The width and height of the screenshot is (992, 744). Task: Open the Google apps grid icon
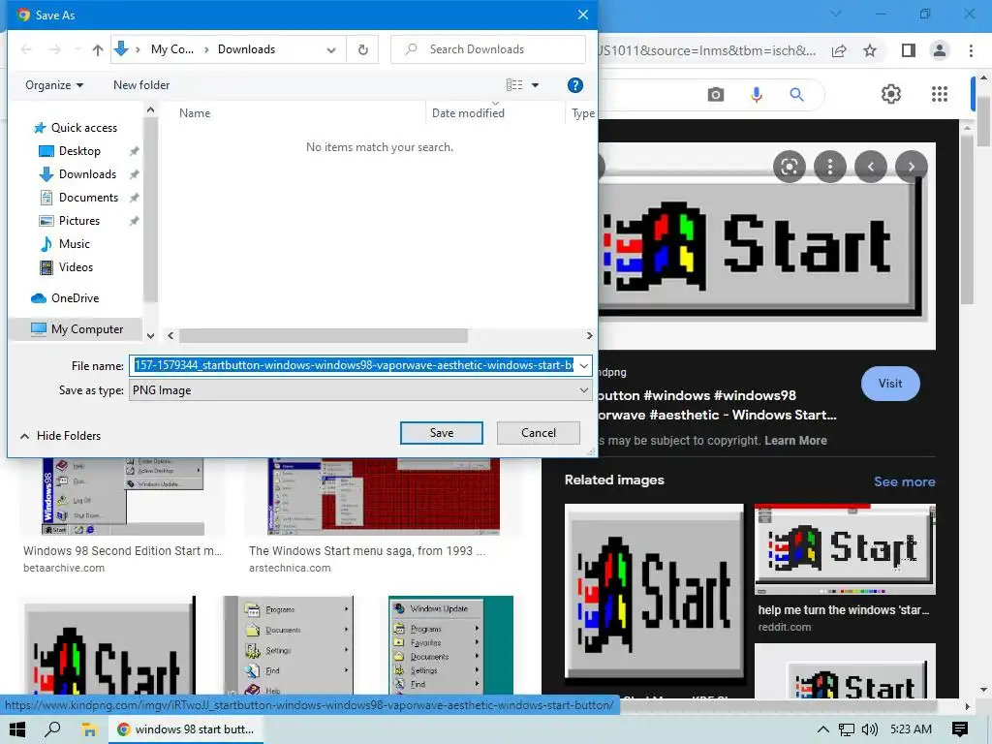[940, 94]
